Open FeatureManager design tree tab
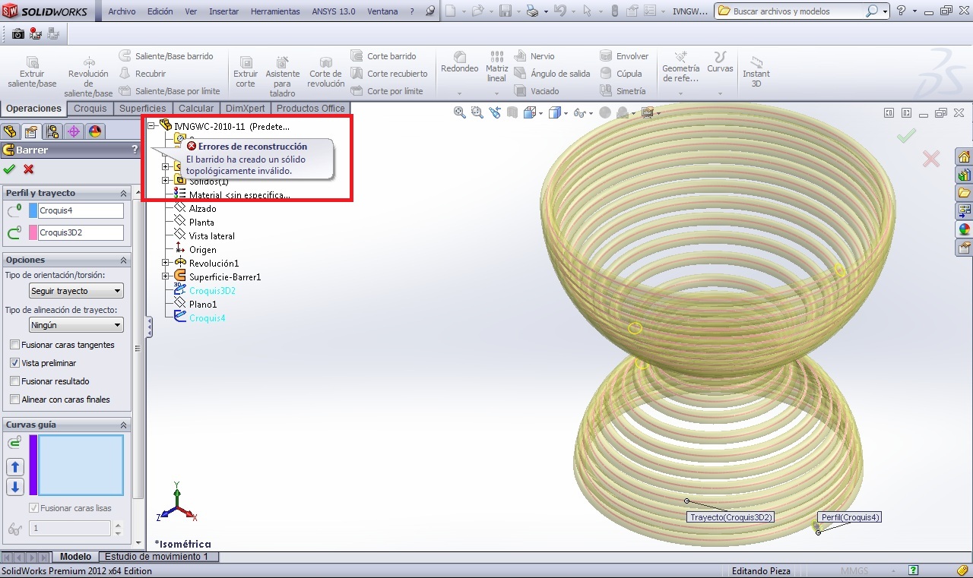973x578 pixels. 10,131
